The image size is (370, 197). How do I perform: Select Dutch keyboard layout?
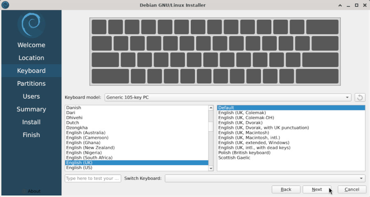click(136, 123)
